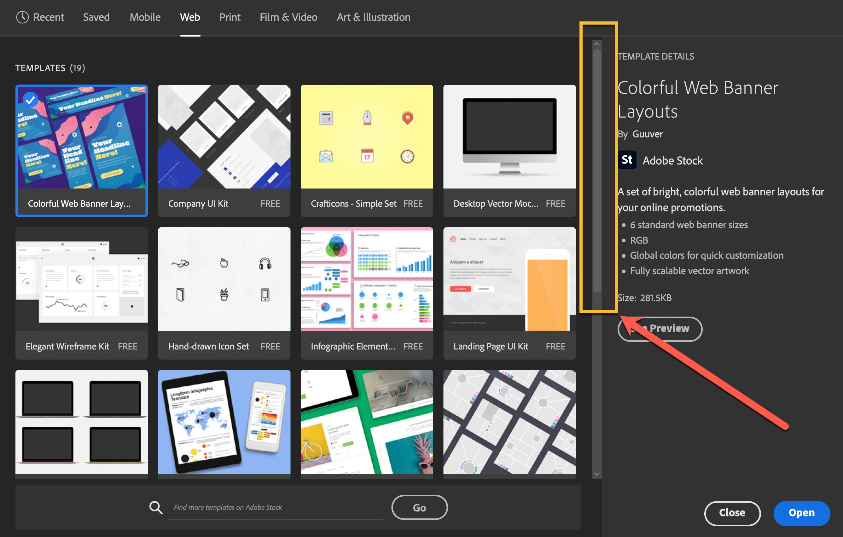
Task: Switch to Film & Video tab
Action: [288, 17]
